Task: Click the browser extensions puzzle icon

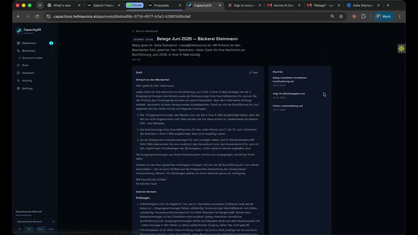Action: (x=363, y=16)
